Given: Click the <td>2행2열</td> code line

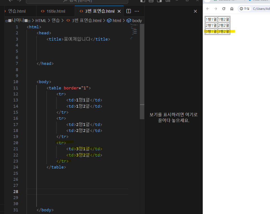Looking at the screenshot, I should pyautogui.click(x=84, y=131).
